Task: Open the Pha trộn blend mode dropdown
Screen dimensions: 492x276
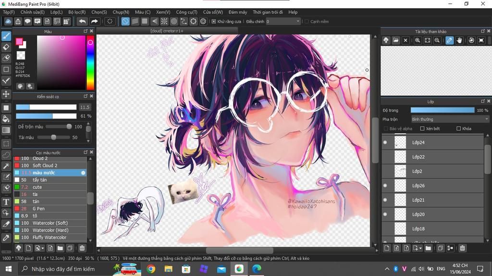Action: [x=450, y=119]
